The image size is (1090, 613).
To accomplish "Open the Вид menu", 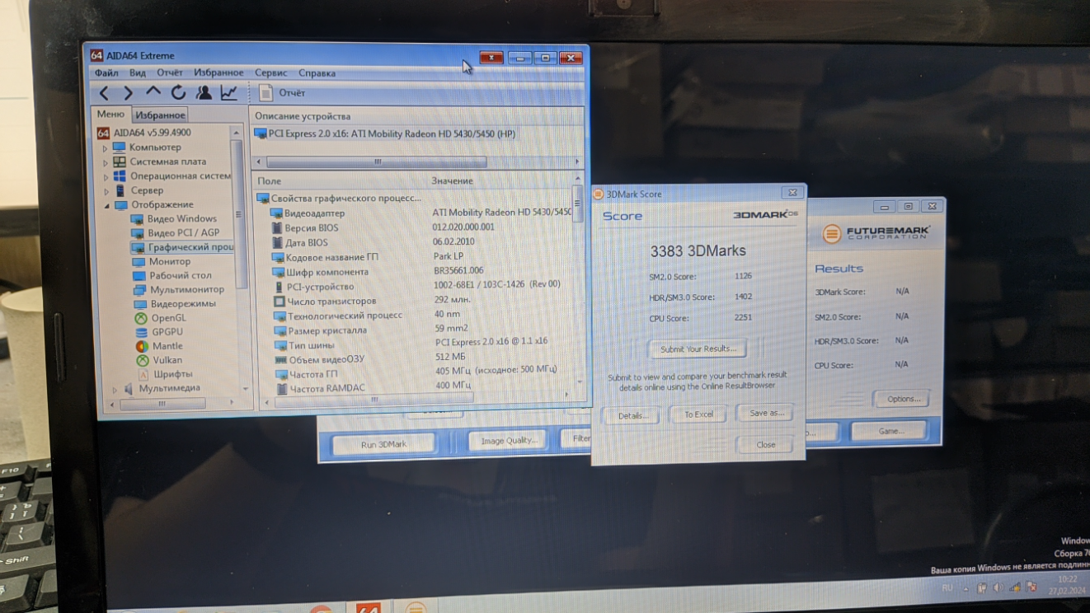I will click(138, 73).
